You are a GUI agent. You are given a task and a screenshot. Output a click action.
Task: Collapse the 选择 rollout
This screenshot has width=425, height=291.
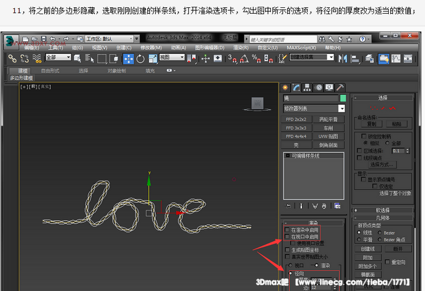point(382,98)
